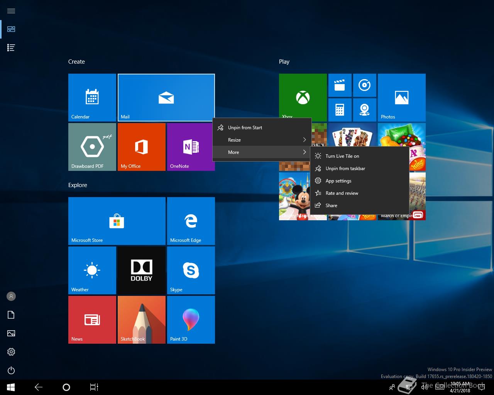Screen dimensions: 494x395
Task: Open the Movies & TV small tile
Action: pyautogui.click(x=340, y=85)
